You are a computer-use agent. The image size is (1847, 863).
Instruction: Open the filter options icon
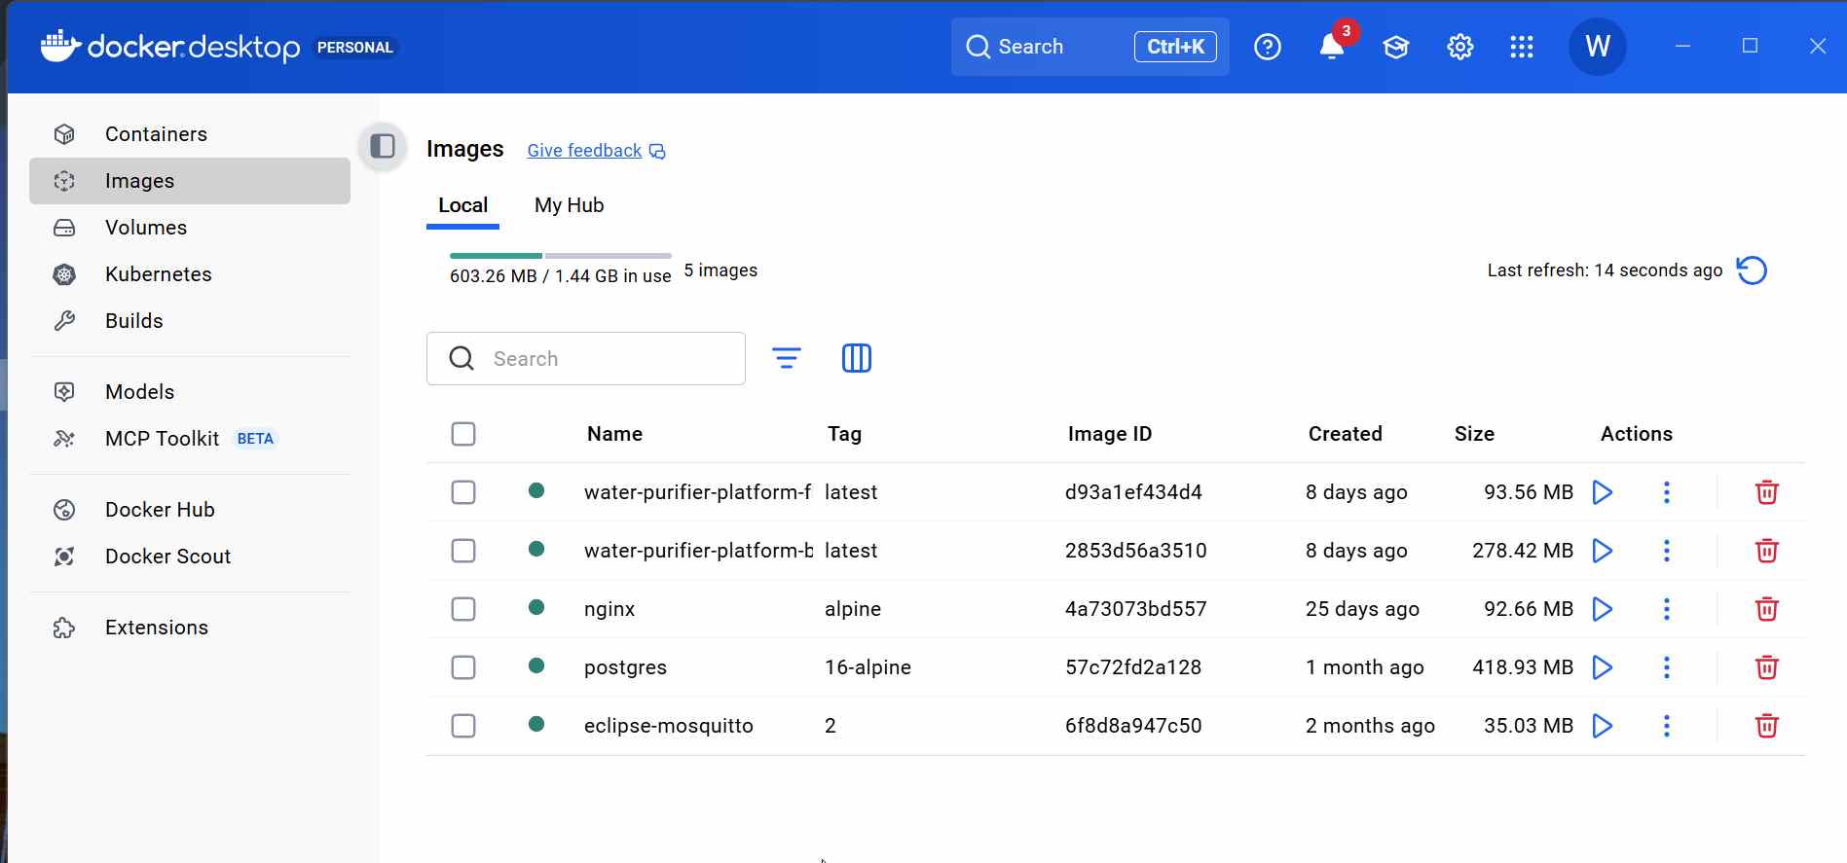(787, 358)
